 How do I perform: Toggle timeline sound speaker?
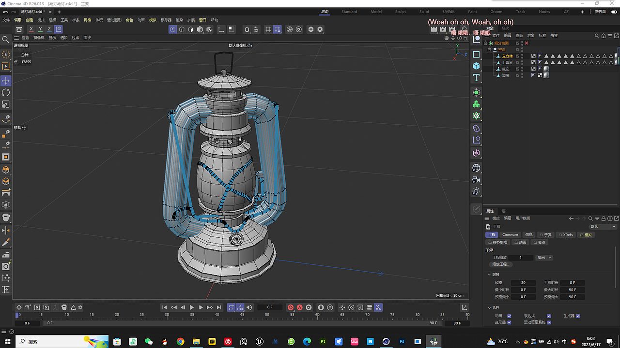click(249, 307)
